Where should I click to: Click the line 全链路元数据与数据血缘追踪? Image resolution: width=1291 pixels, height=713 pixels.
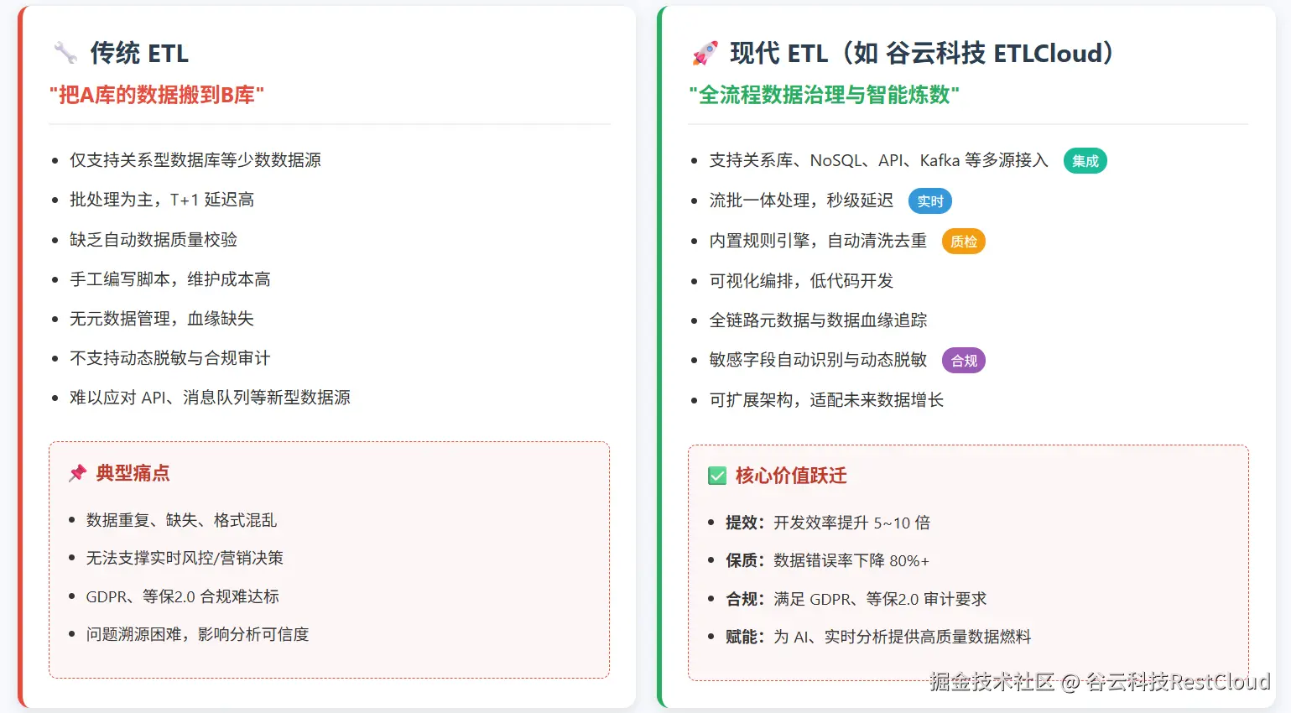(x=819, y=320)
